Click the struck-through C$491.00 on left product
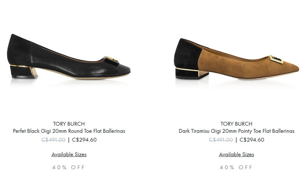The image size is (305, 178). click(53, 140)
